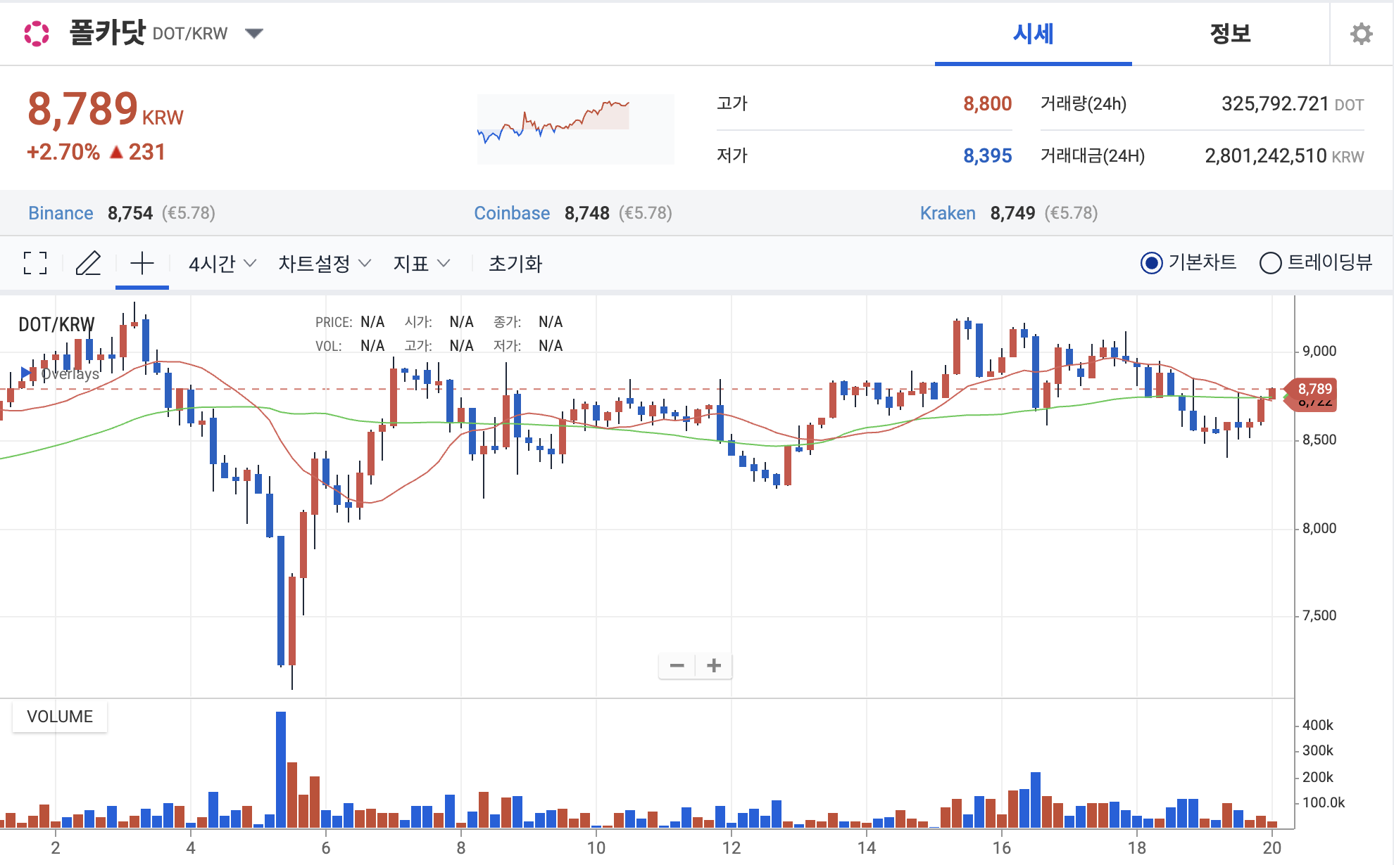
Task: Activate the crosshair plus tool
Action: coord(142,263)
